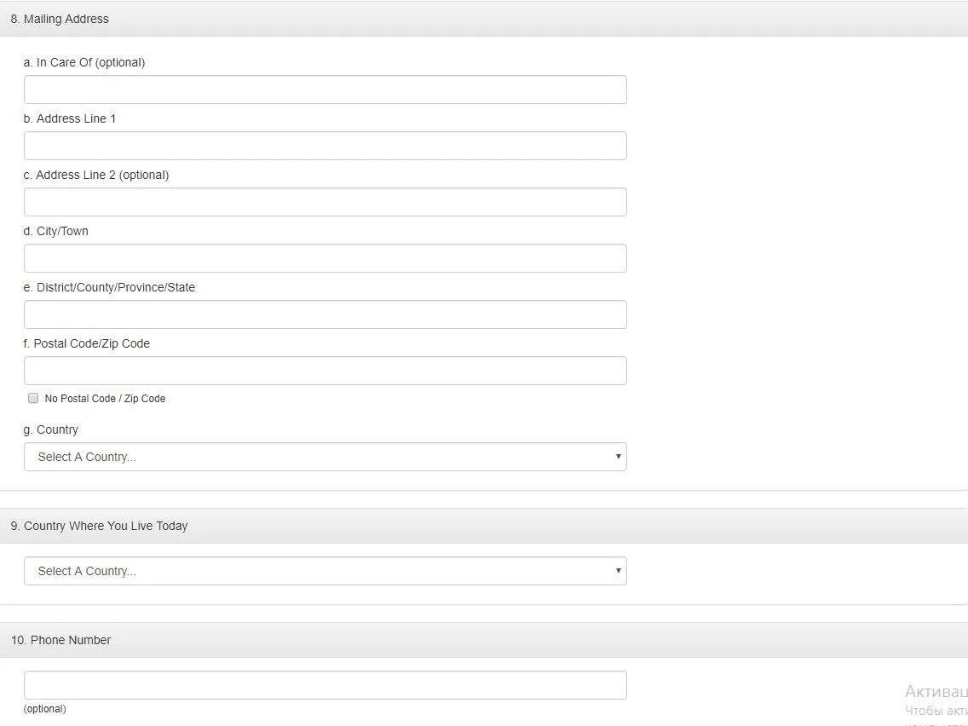Click the 10. Phone Number section header
The image size is (968, 726).
tap(60, 640)
